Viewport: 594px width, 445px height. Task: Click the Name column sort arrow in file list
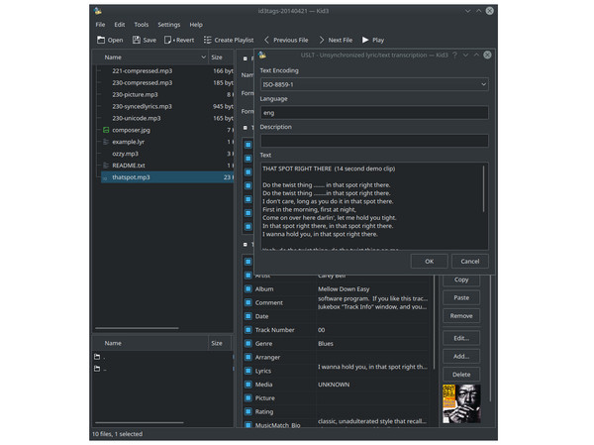203,57
